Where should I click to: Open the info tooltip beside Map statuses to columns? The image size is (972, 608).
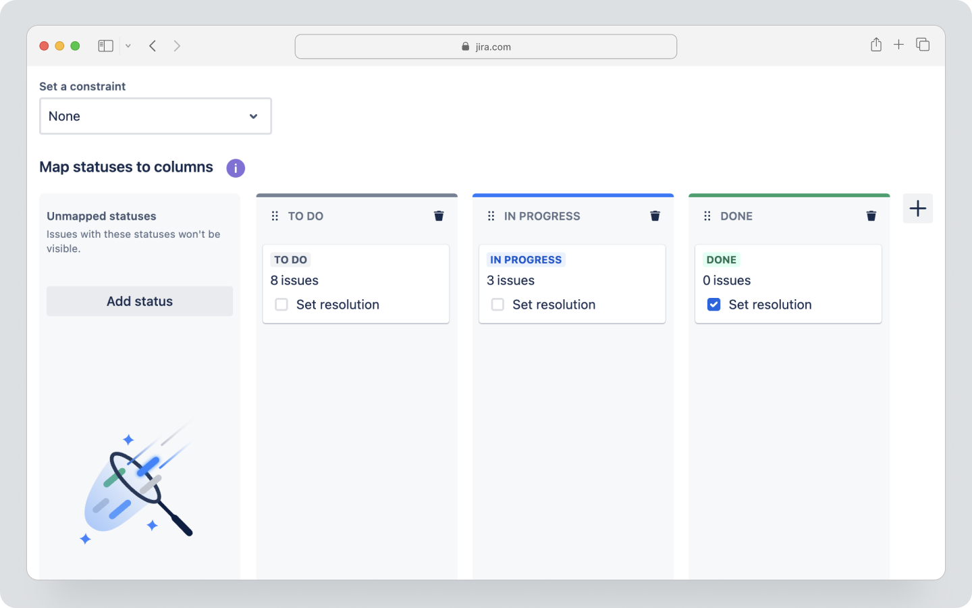coord(235,168)
